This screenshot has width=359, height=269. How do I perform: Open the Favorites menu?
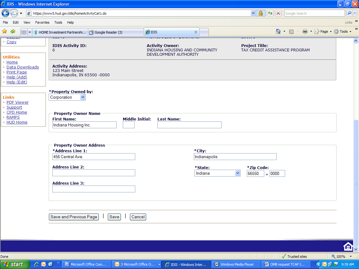point(42,22)
